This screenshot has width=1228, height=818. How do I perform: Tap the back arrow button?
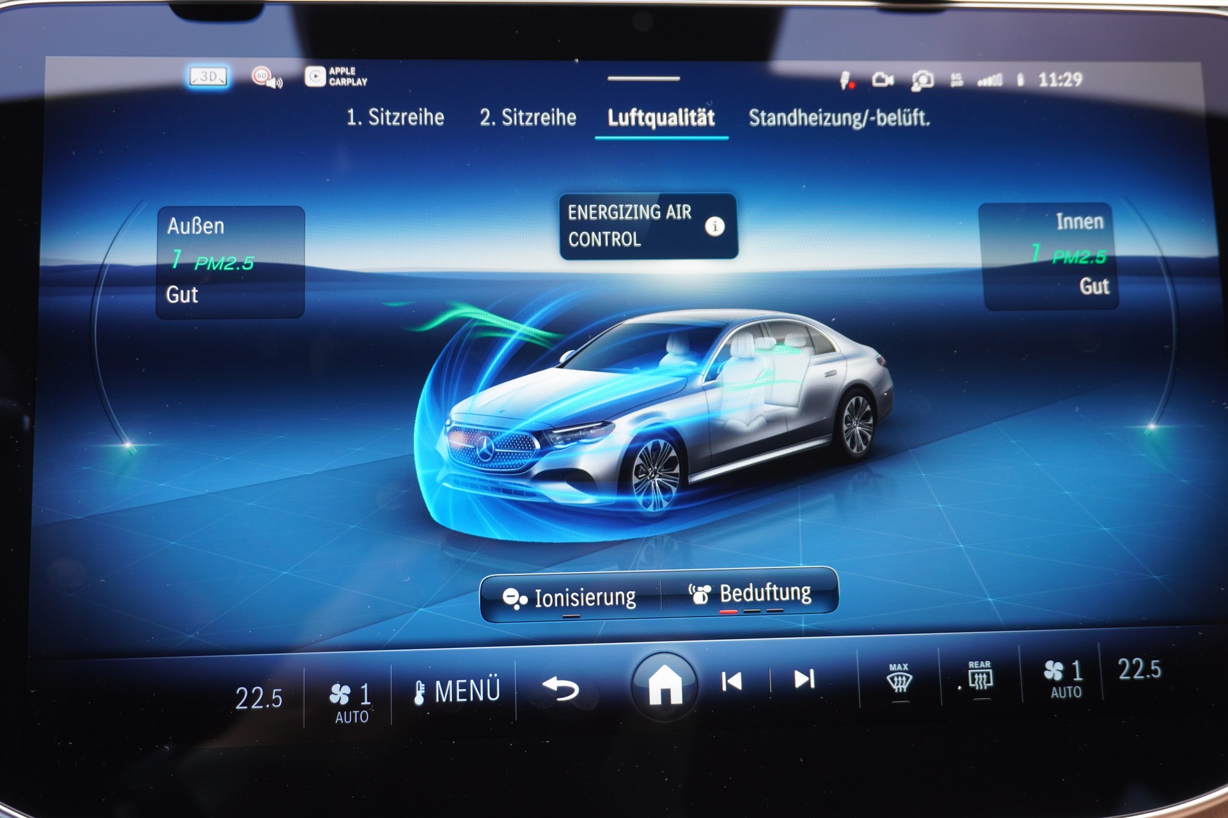tap(561, 689)
